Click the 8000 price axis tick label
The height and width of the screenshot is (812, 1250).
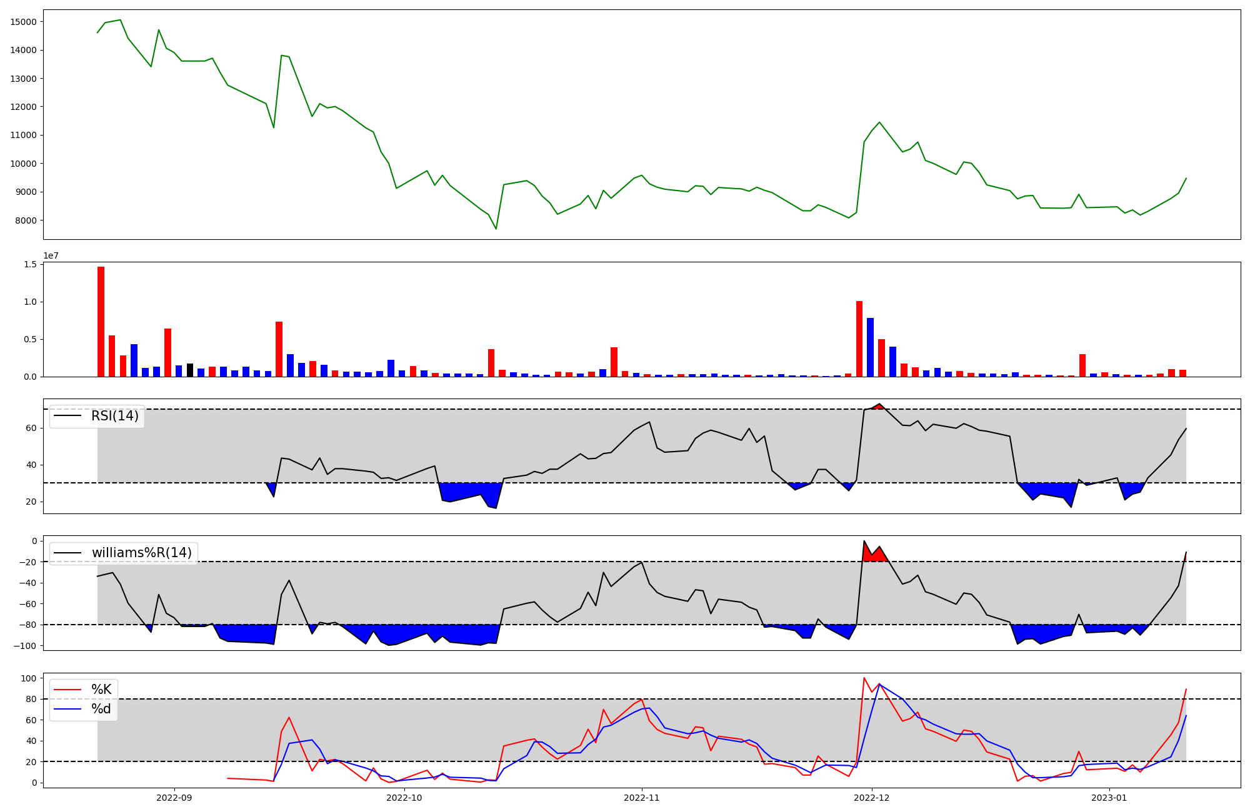[x=26, y=220]
